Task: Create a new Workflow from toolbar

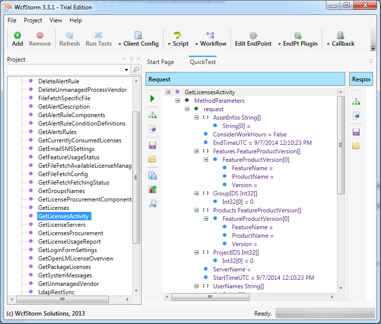Action: point(211,39)
